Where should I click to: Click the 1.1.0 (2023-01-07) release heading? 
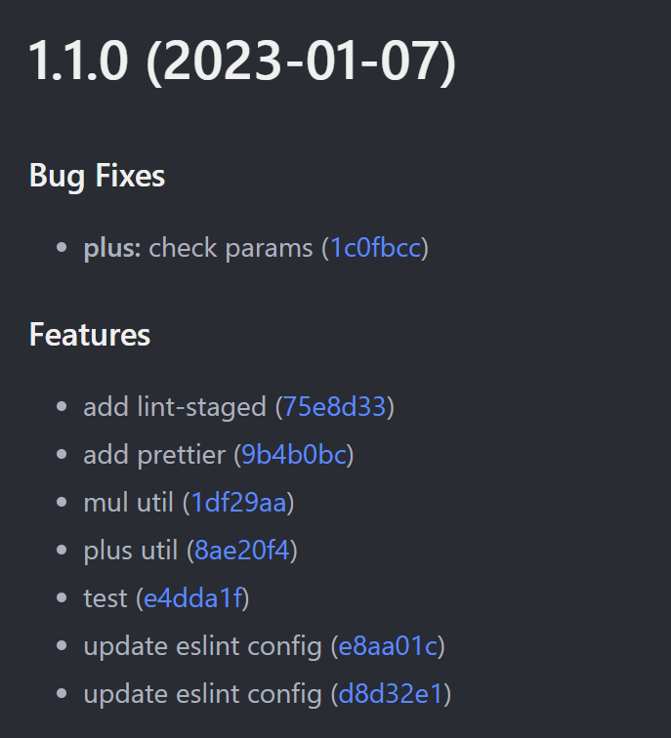coord(242,61)
